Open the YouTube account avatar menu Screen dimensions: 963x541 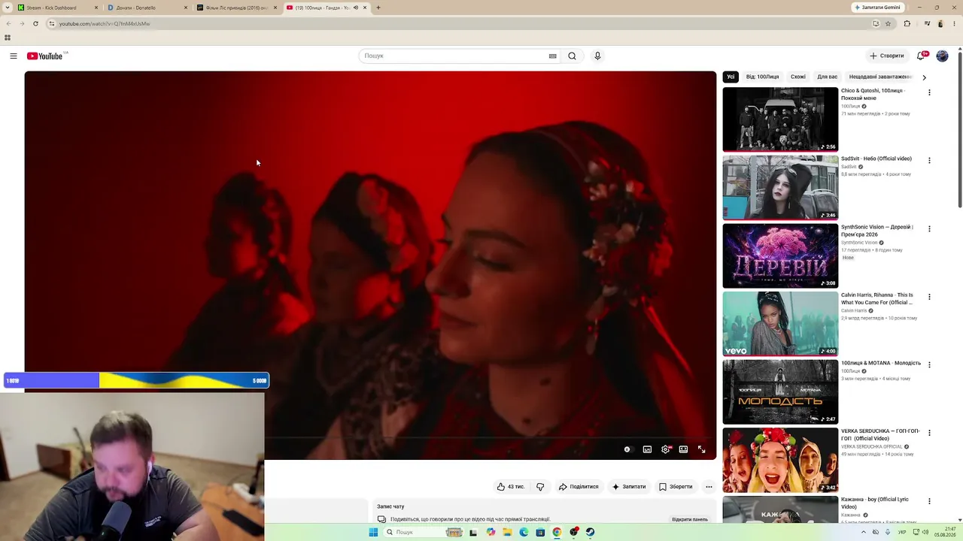click(942, 56)
